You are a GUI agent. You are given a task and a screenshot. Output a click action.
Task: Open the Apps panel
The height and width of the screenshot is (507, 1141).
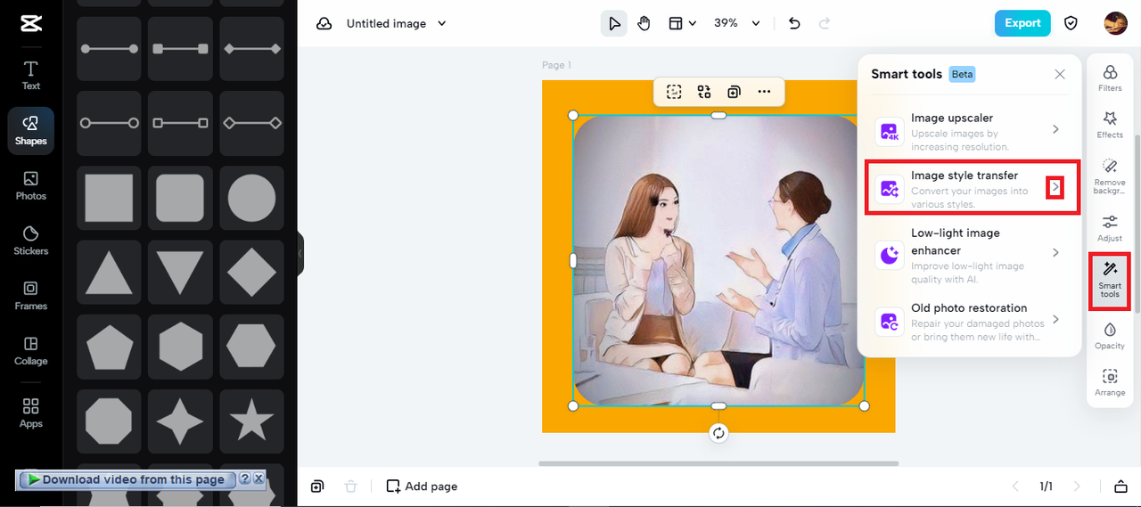[30, 412]
